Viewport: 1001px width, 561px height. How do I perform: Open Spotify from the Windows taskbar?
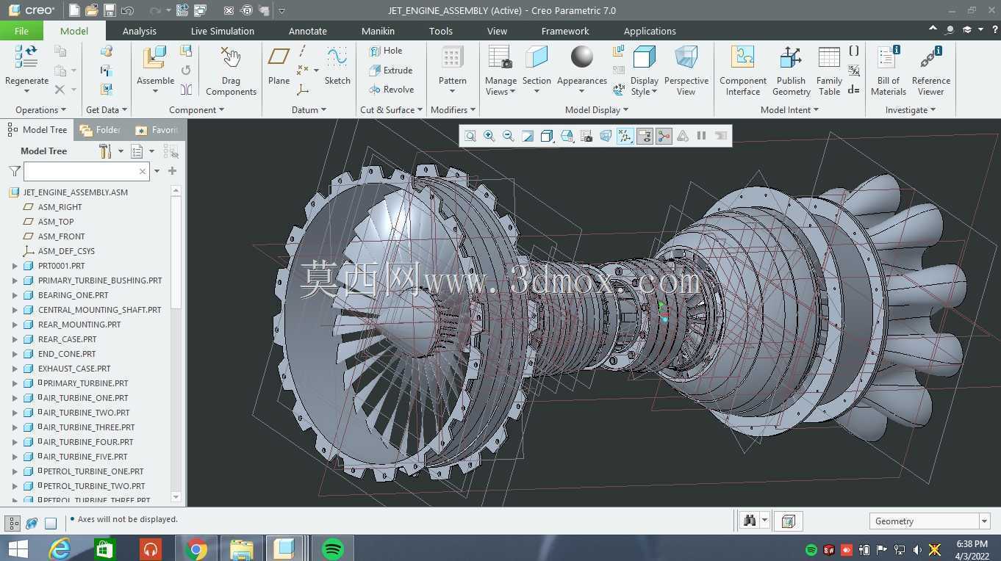pyautogui.click(x=333, y=549)
